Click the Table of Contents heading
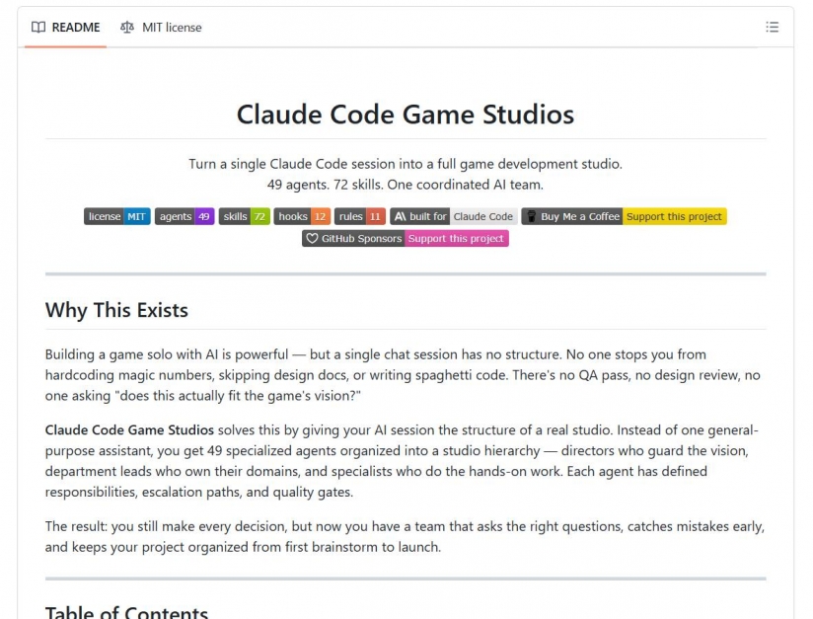This screenshot has width=813, height=619. [x=126, y=611]
